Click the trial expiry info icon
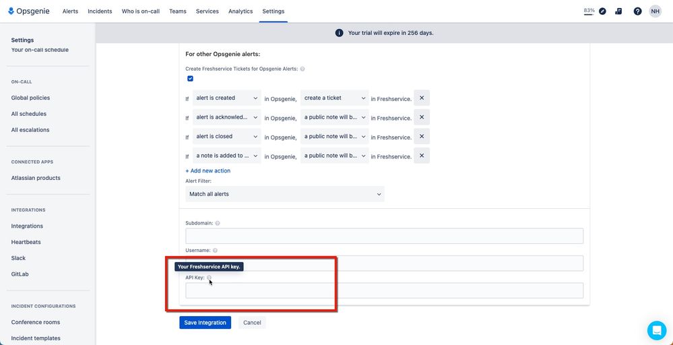The width and height of the screenshot is (673, 345). click(339, 33)
